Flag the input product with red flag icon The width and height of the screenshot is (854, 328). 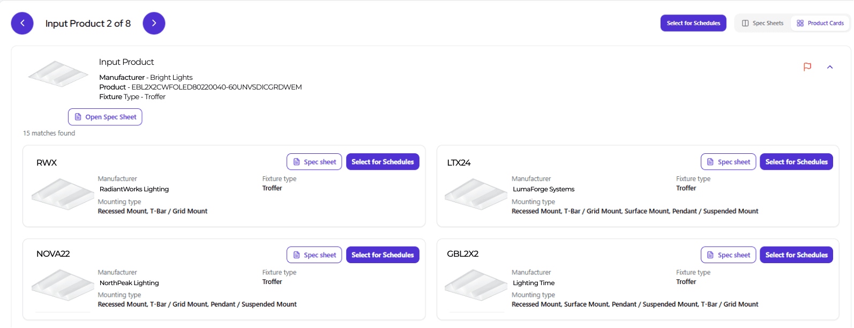pos(807,67)
